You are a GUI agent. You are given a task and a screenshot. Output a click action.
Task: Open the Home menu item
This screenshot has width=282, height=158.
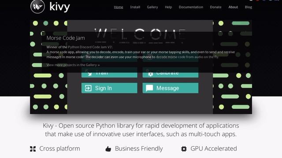coord(119,7)
